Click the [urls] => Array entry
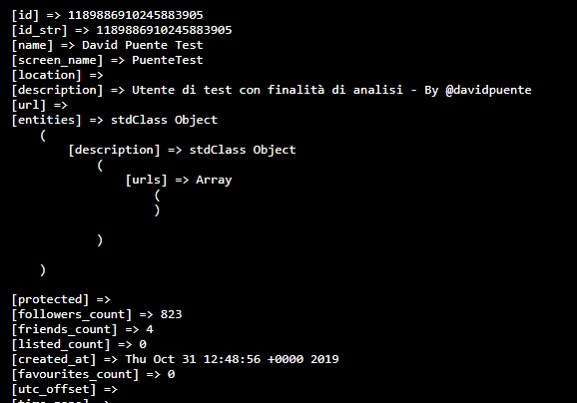The width and height of the screenshot is (577, 403). [179, 180]
